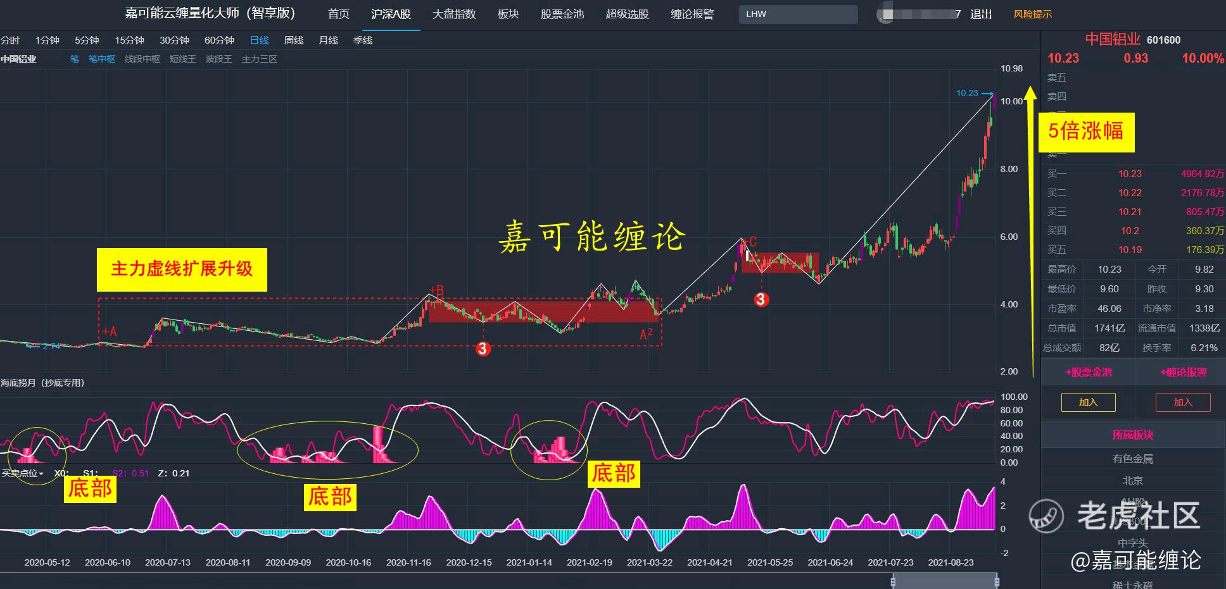The height and width of the screenshot is (589, 1226).
Task: Open 股票金池 in the top navigation bar
Action: point(562,14)
